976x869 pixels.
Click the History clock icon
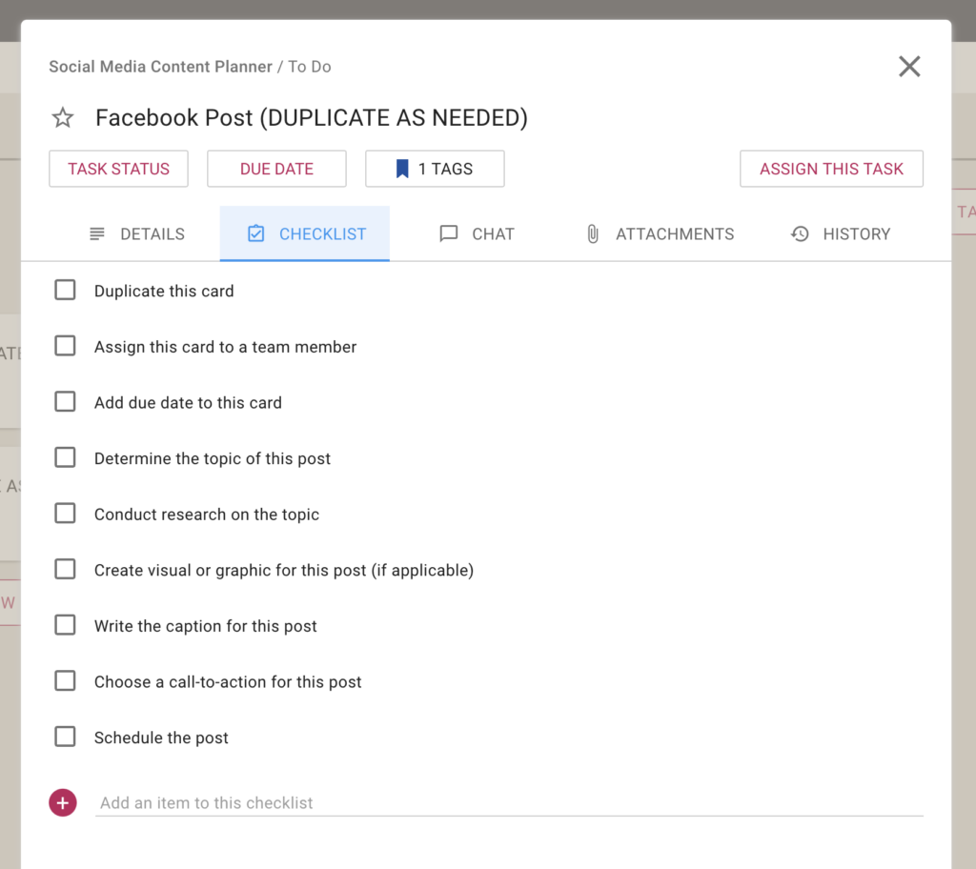click(x=800, y=234)
